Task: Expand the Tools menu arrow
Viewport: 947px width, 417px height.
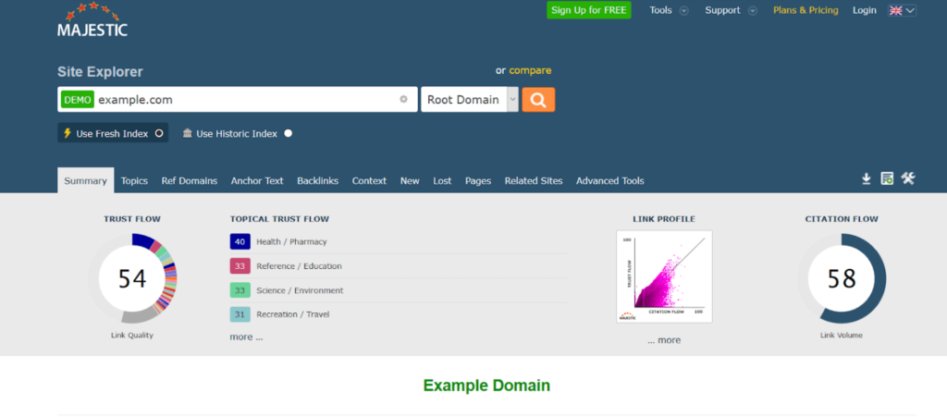Action: (x=683, y=11)
